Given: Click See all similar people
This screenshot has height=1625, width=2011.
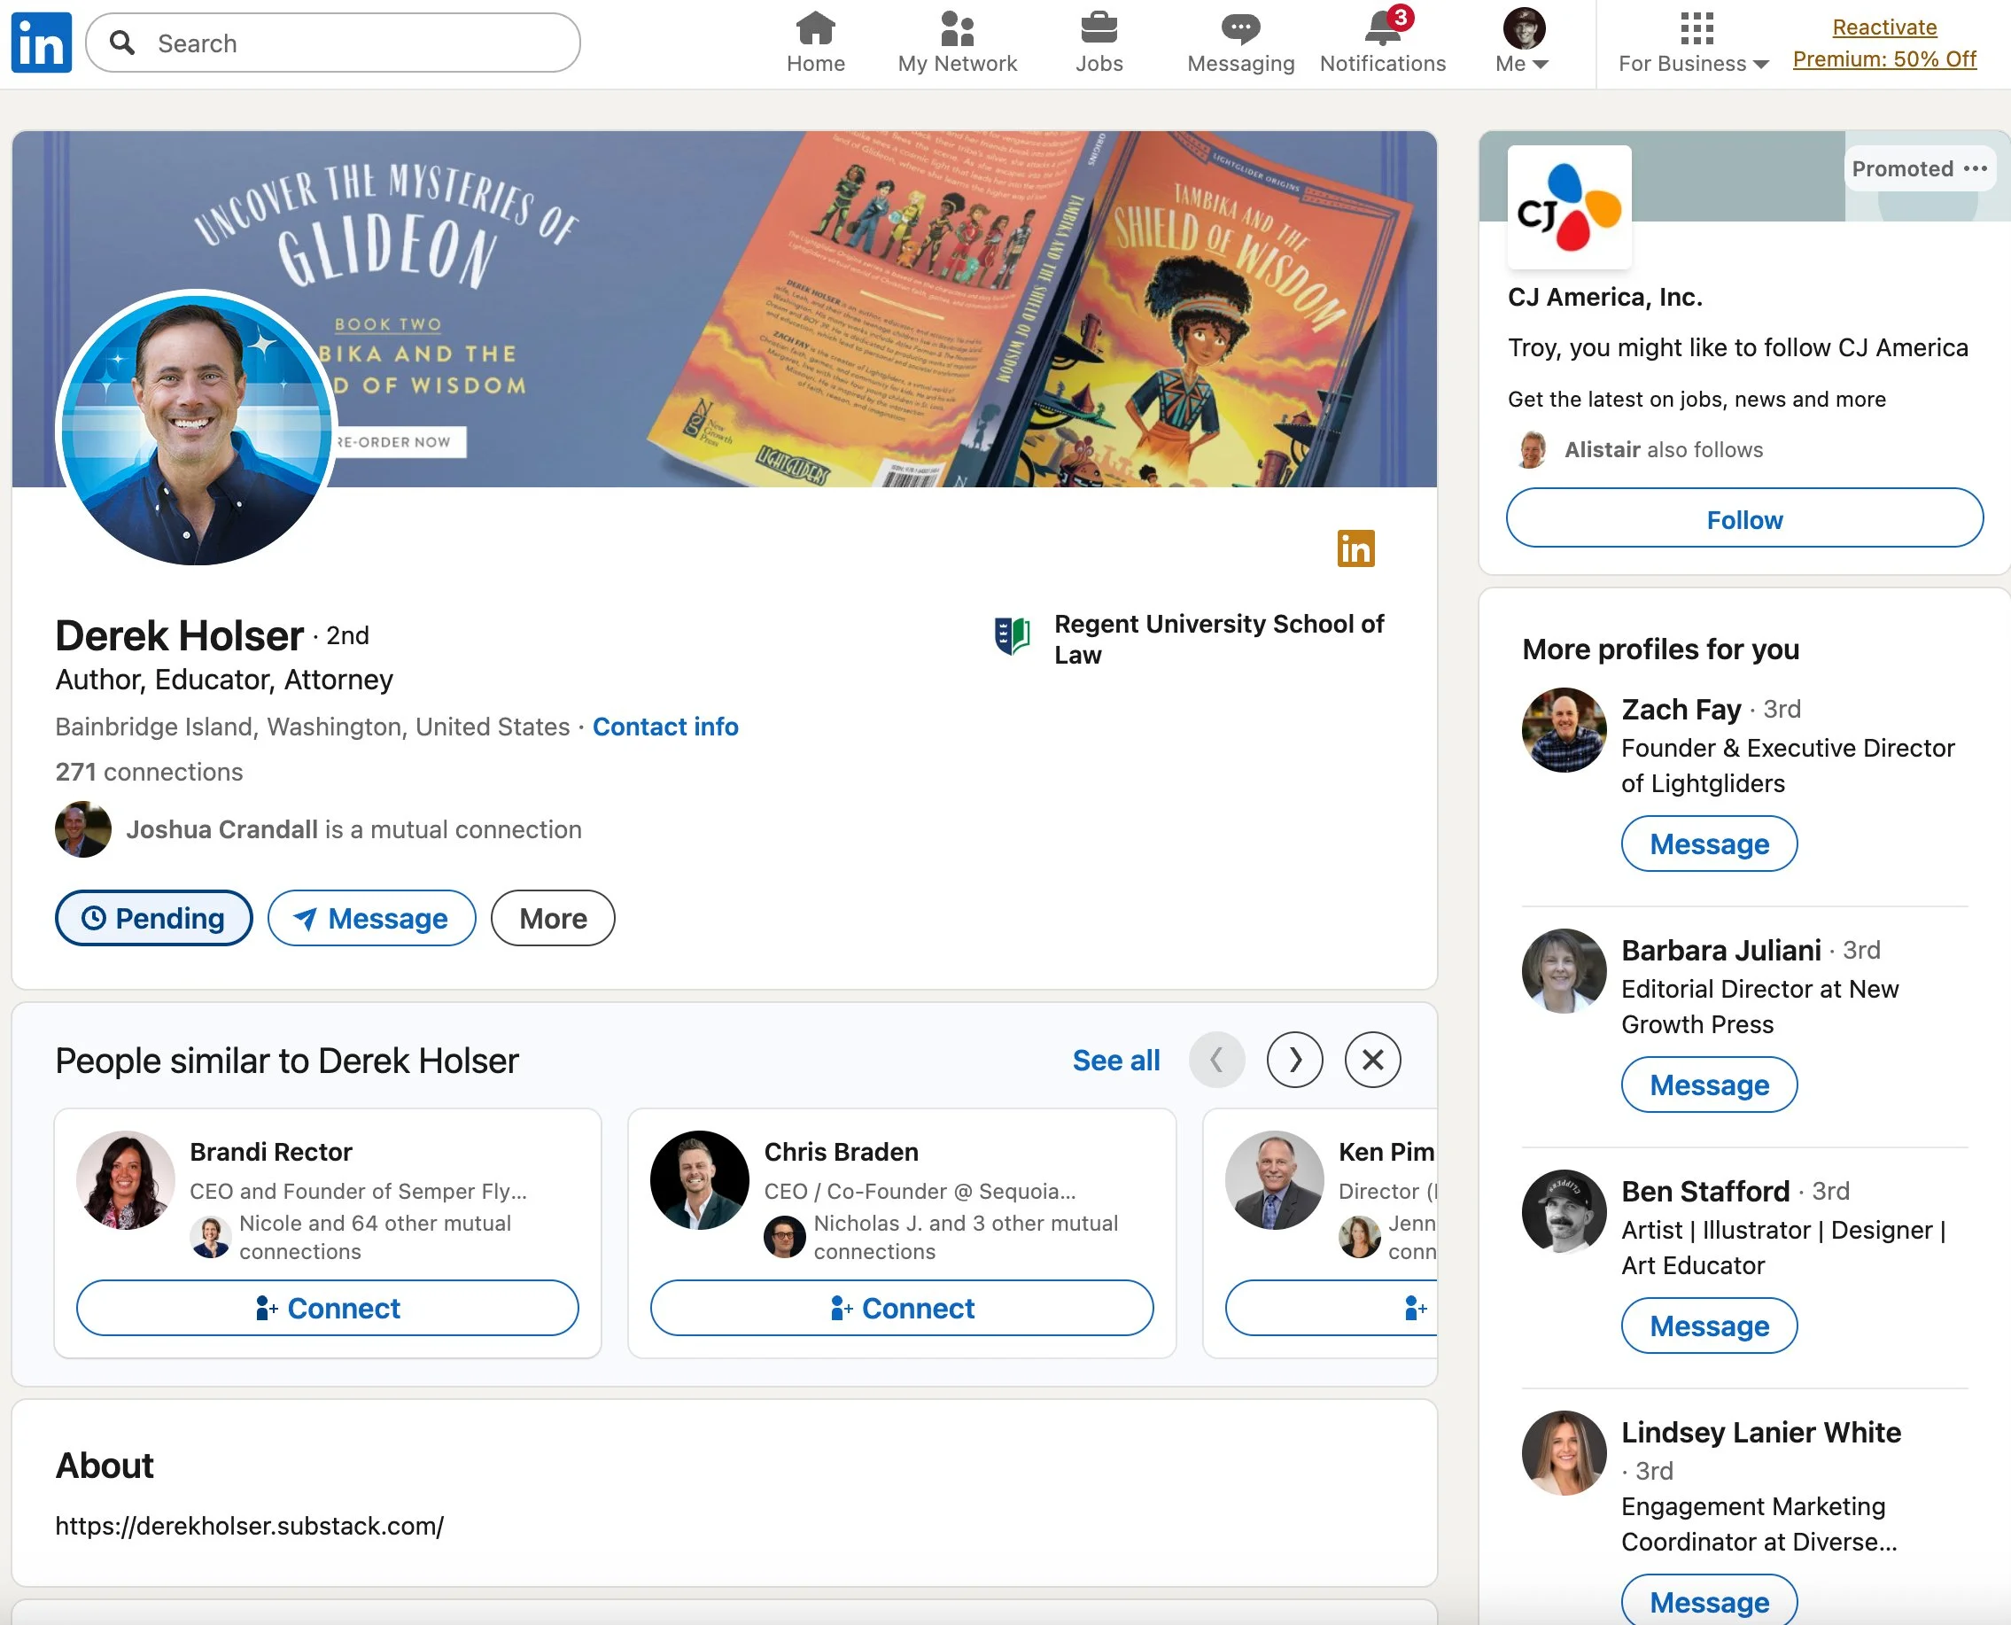Looking at the screenshot, I should (x=1115, y=1061).
